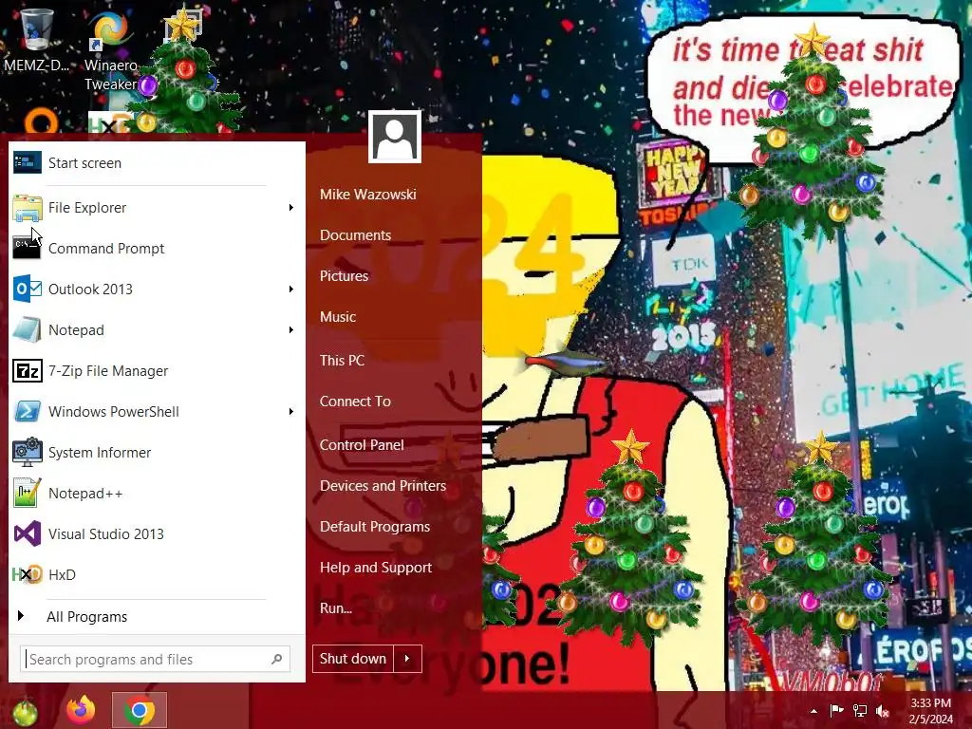Click the Start screen icon

pyautogui.click(x=28, y=162)
